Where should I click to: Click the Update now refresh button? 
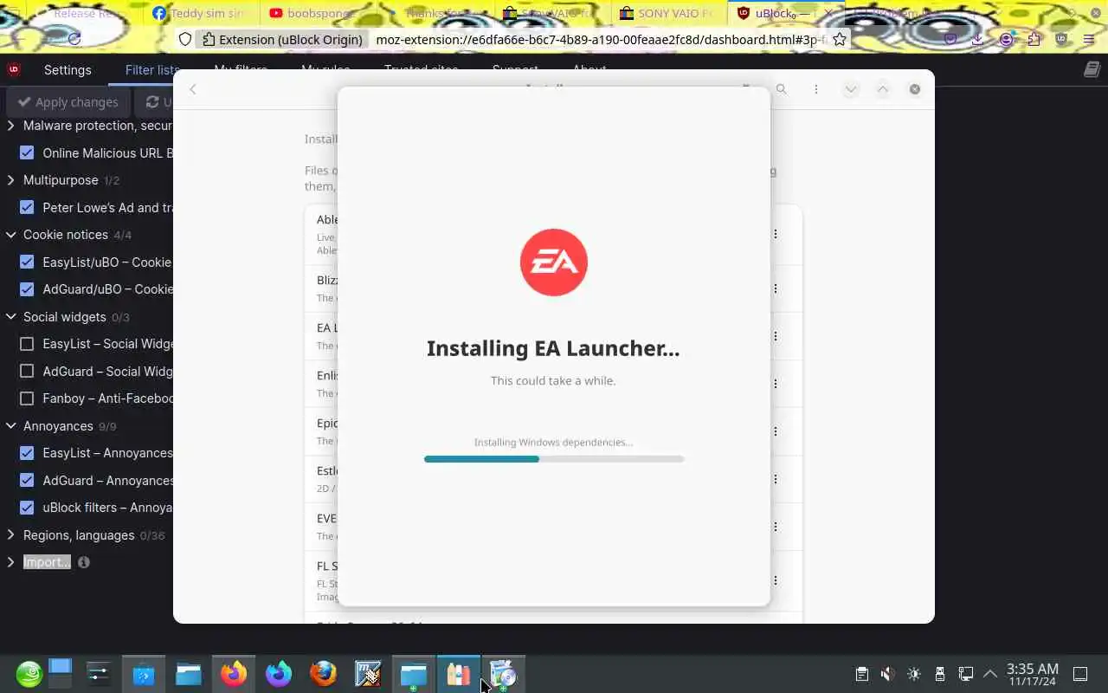click(156, 102)
